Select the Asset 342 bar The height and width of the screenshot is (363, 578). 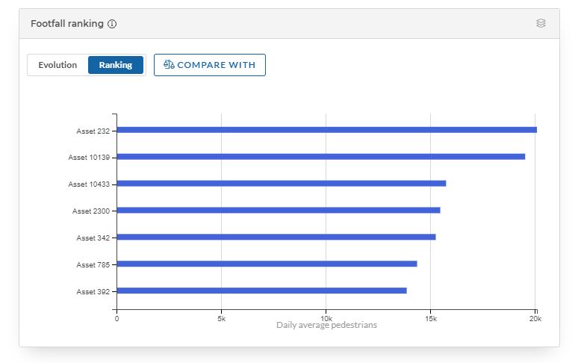pos(276,237)
